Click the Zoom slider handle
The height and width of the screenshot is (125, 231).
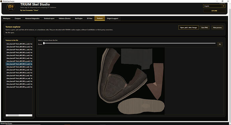(44, 43)
